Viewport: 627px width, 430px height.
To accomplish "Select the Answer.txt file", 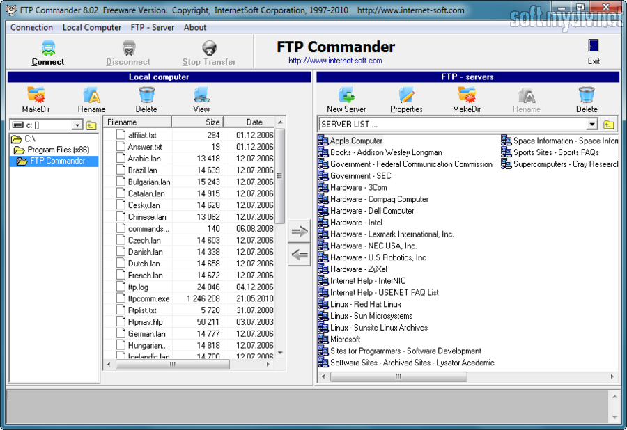I will pyautogui.click(x=145, y=147).
